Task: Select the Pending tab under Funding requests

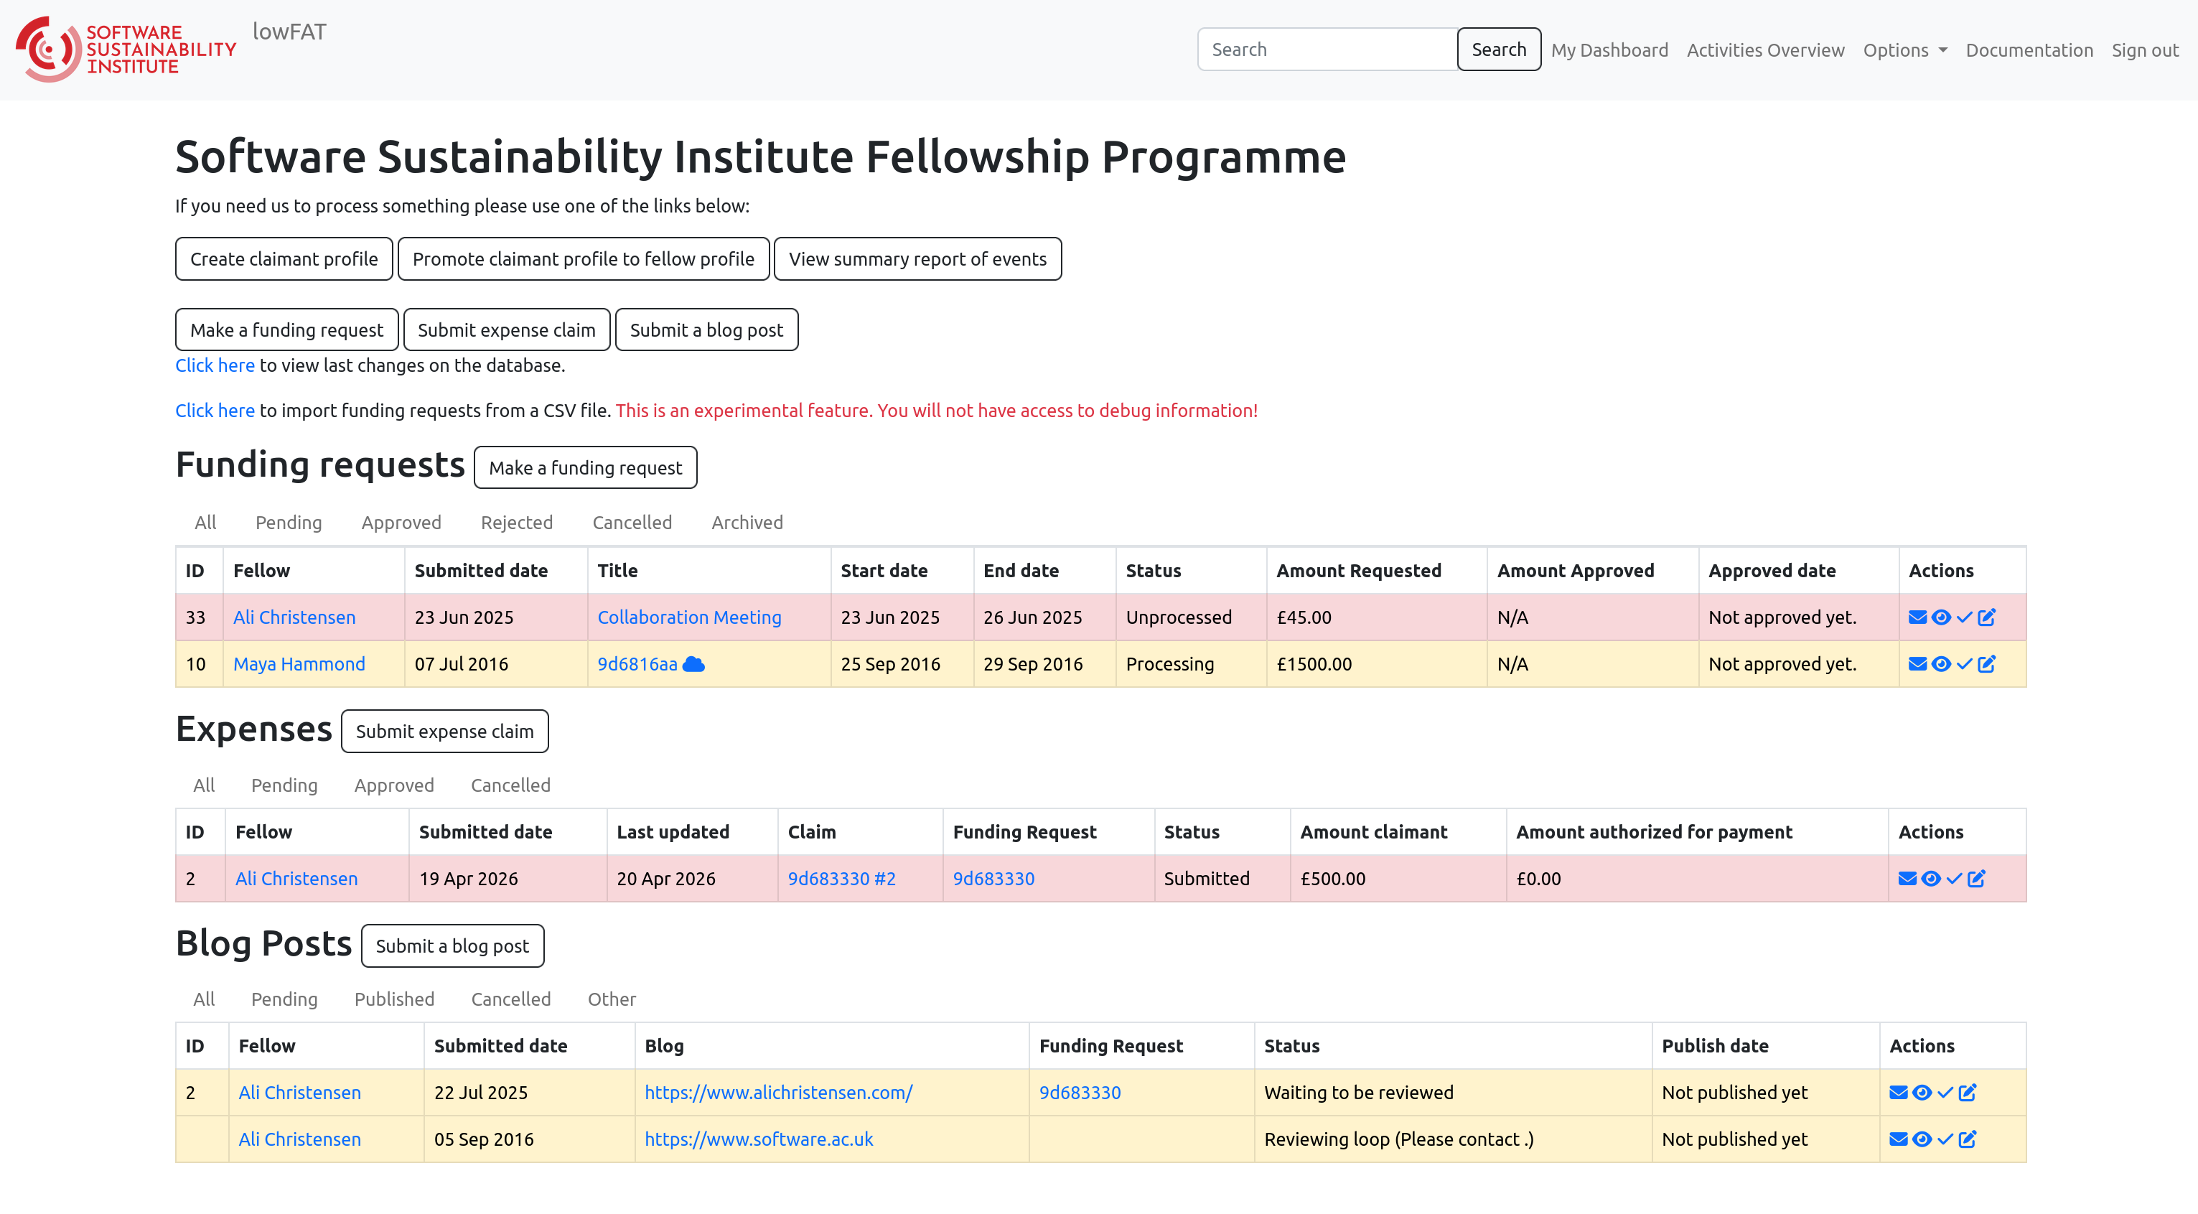Action: (x=289, y=522)
